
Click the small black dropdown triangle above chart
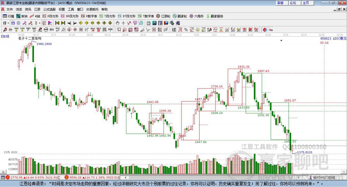coord(281,40)
